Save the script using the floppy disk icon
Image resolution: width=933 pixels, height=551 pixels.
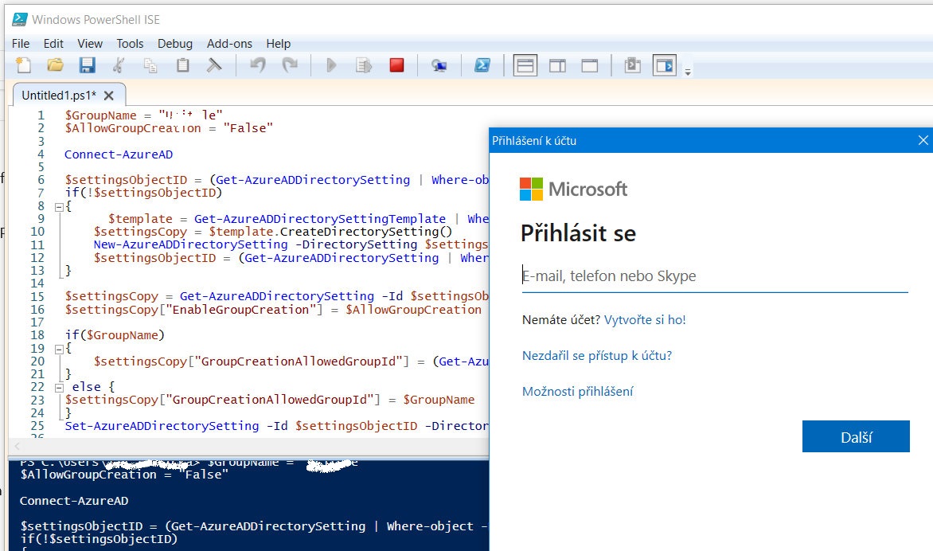point(88,64)
